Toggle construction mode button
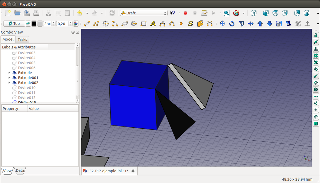This screenshot has height=183, width=320. (28, 24)
